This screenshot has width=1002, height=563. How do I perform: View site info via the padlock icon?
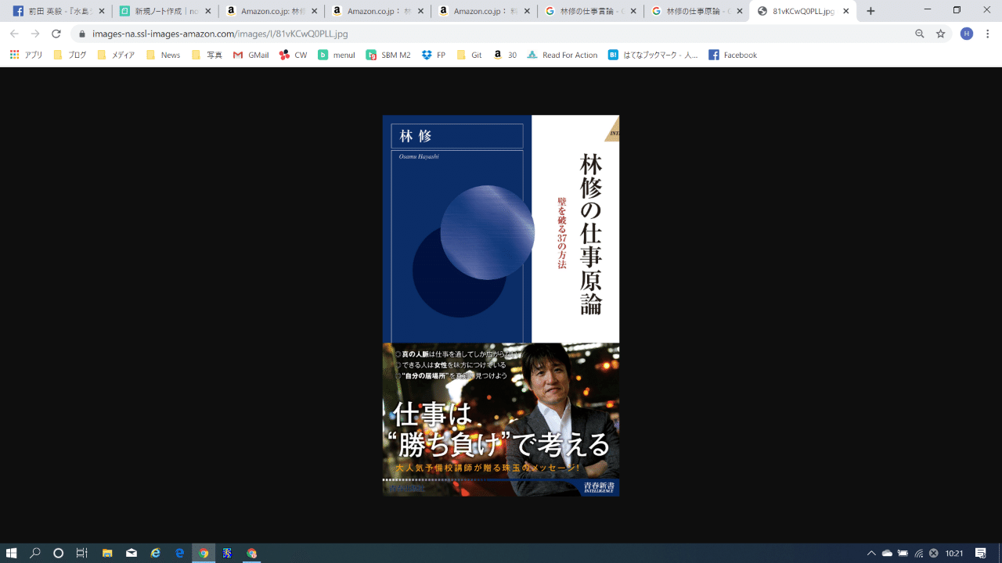pos(82,34)
